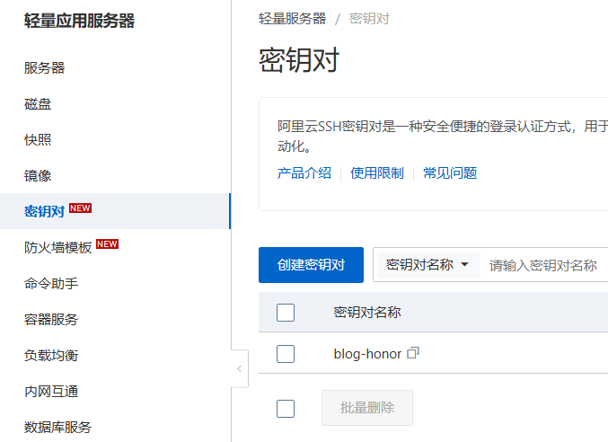Image resolution: width=608 pixels, height=442 pixels.
Task: Open 服务器 in the sidebar
Action: pos(45,67)
